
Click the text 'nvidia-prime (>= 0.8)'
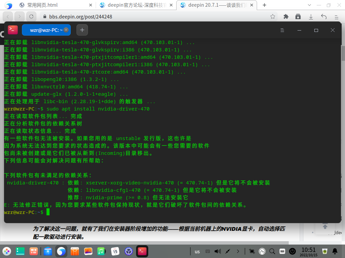[x=118, y=198]
